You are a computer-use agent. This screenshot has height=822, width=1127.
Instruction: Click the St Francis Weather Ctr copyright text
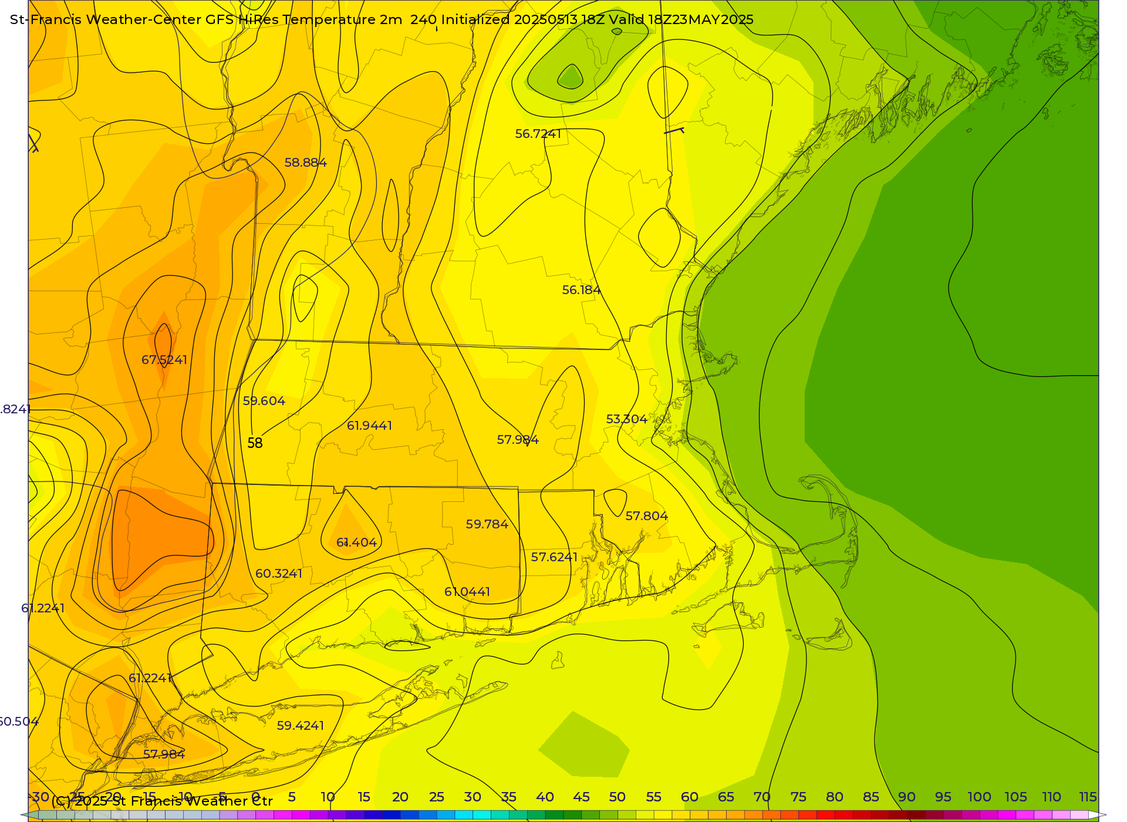pos(162,801)
